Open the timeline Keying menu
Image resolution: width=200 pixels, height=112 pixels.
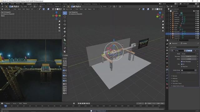point(15,103)
